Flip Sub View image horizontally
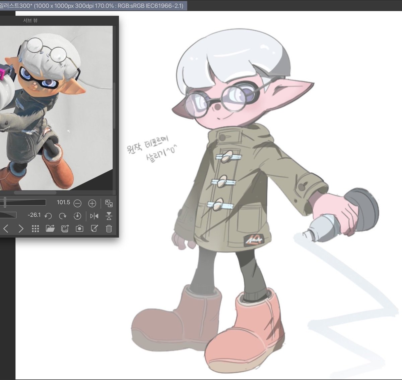Image resolution: width=402 pixels, height=380 pixels. [x=94, y=216]
